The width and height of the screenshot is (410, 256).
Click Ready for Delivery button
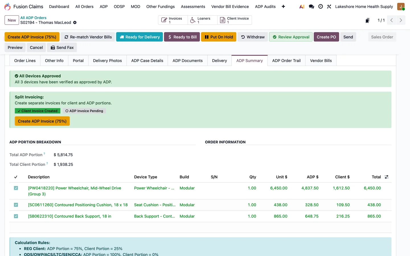pyautogui.click(x=140, y=37)
